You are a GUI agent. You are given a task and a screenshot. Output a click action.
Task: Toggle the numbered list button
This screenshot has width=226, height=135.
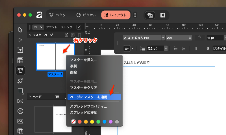click(184, 48)
